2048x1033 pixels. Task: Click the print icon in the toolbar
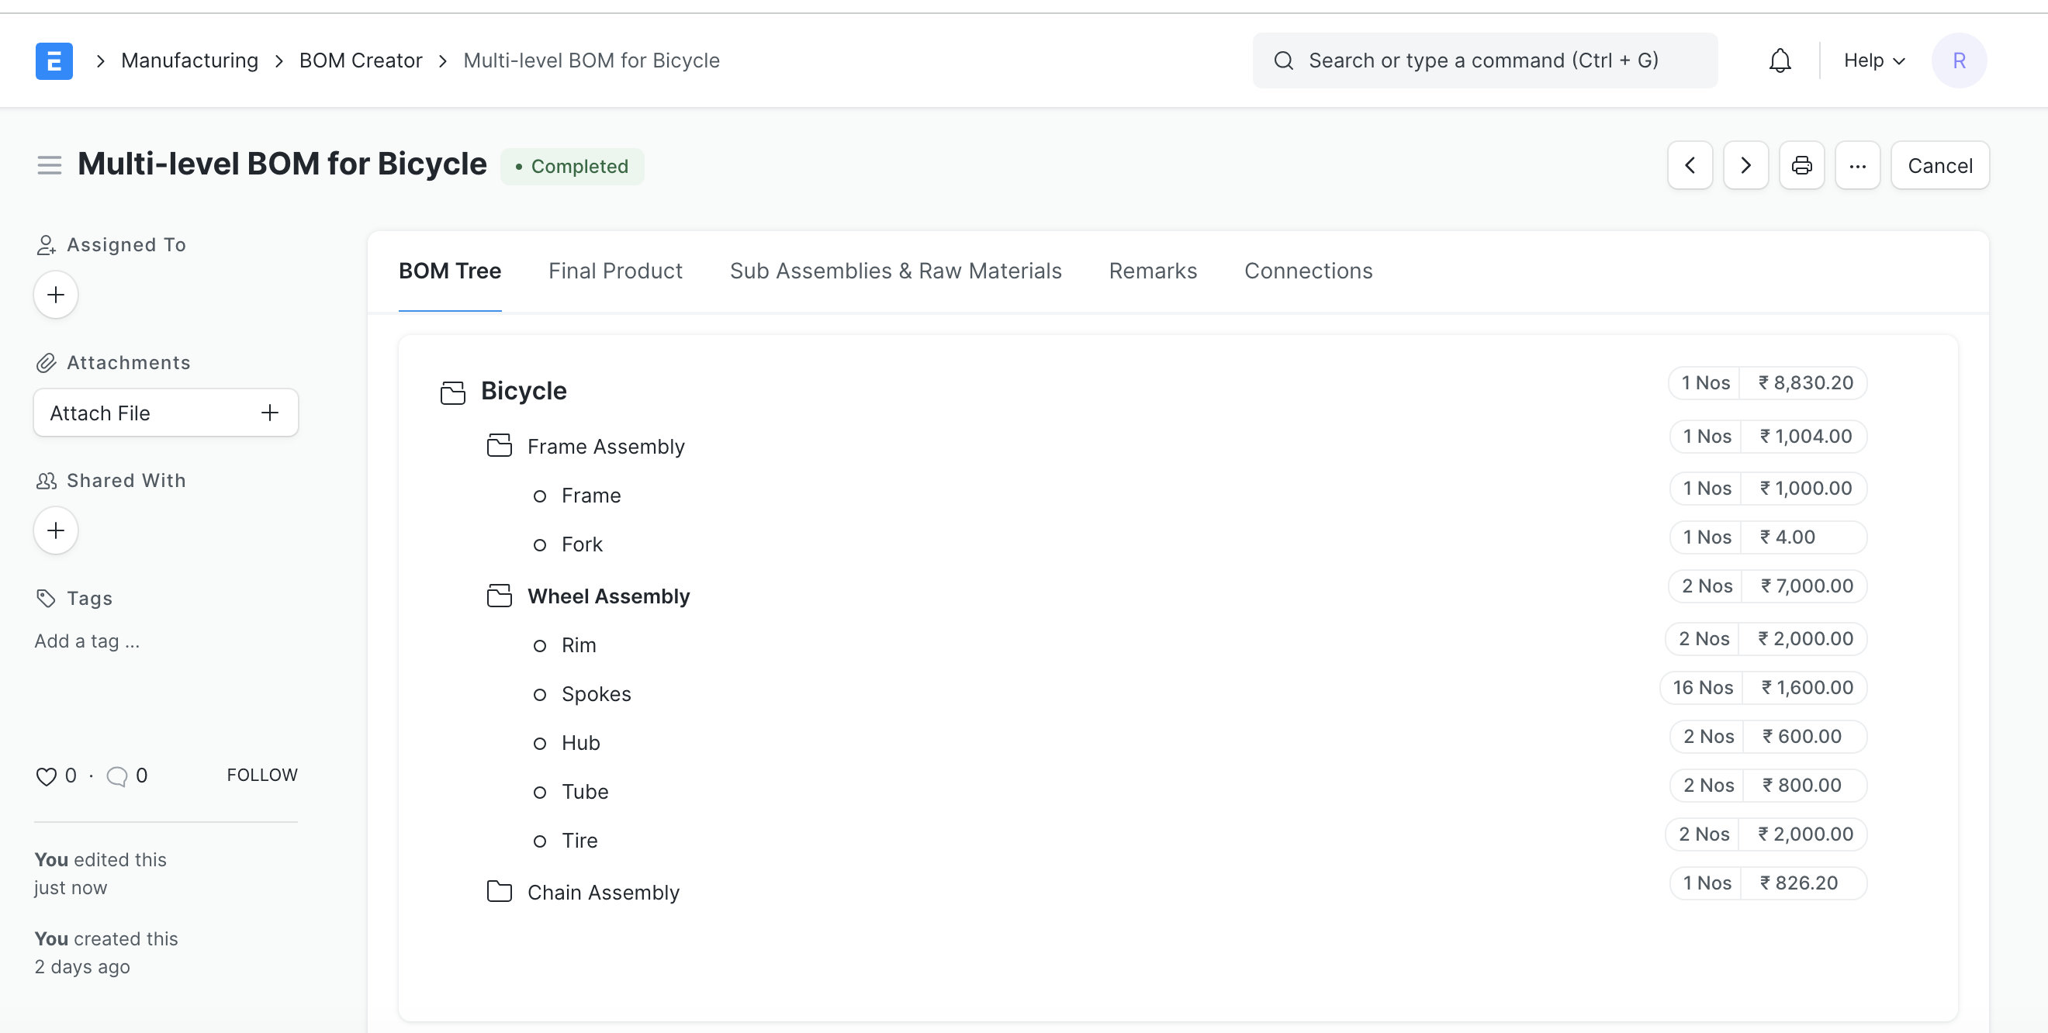pos(1801,165)
